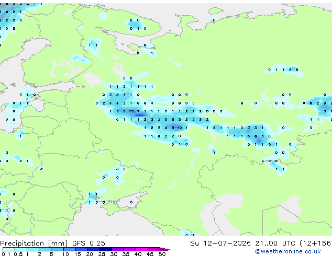Click the '0.5' legend scale label
332x256 pixels.
[18, 254]
